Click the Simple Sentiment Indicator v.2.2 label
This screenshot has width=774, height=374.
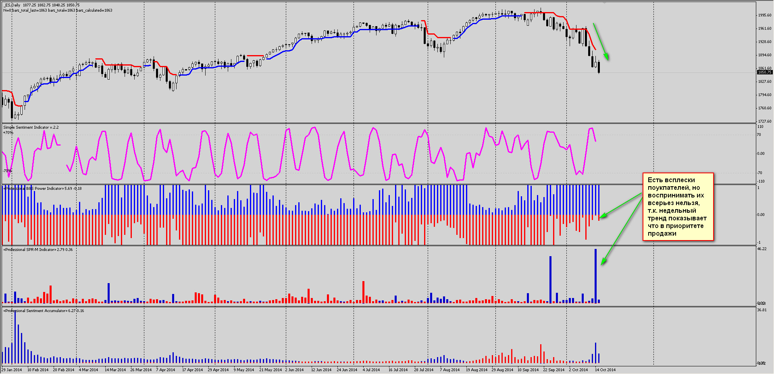pos(31,127)
